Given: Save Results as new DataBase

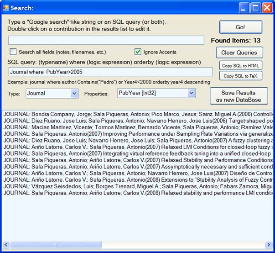Looking at the screenshot, I should (x=239, y=96).
